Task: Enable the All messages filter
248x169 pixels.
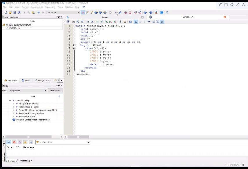Action: 8,142
